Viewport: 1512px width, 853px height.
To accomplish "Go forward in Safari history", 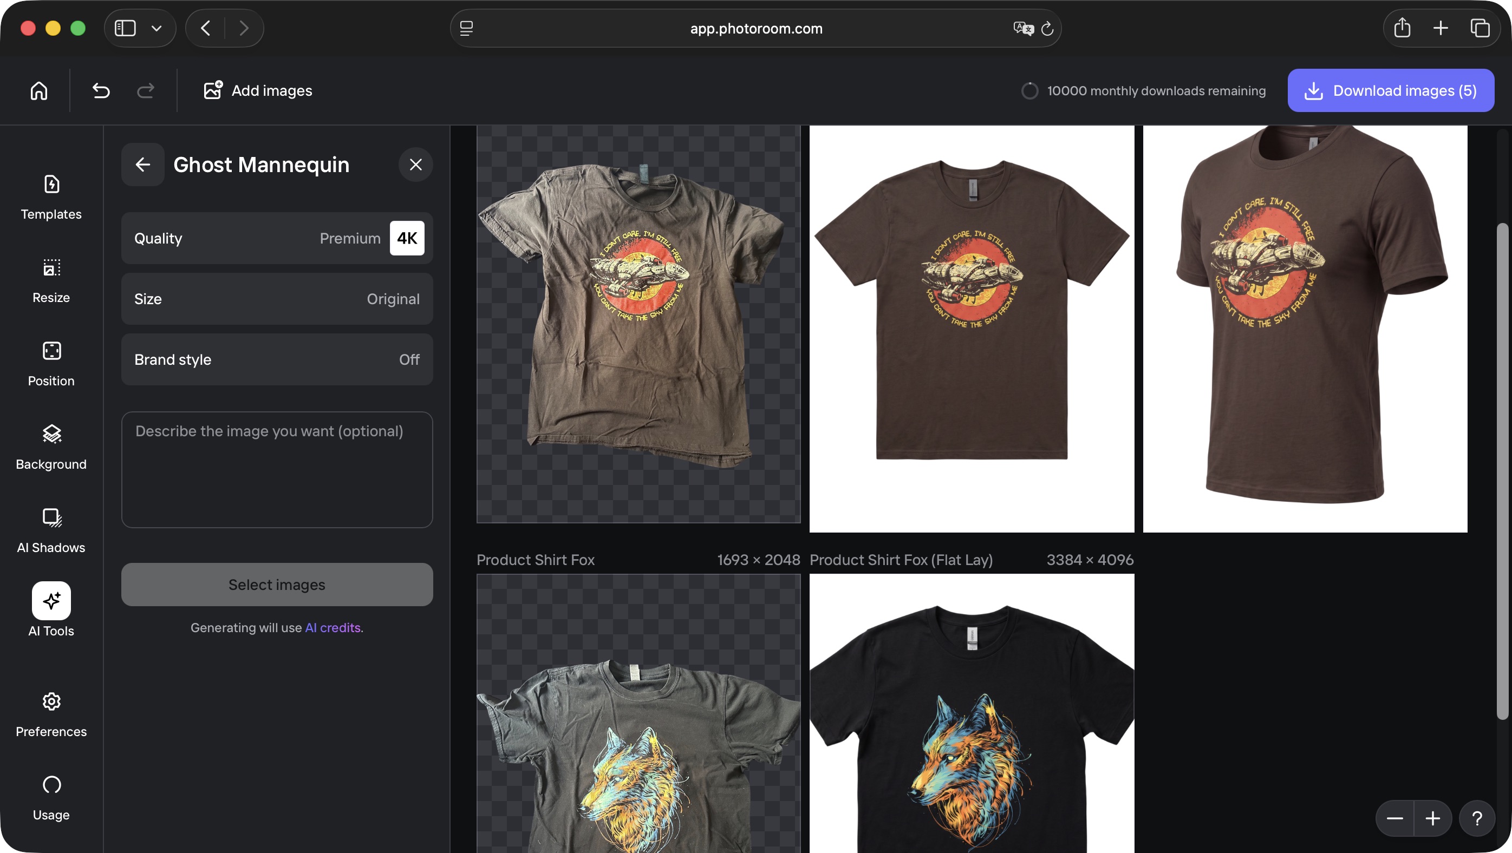I will tap(244, 28).
